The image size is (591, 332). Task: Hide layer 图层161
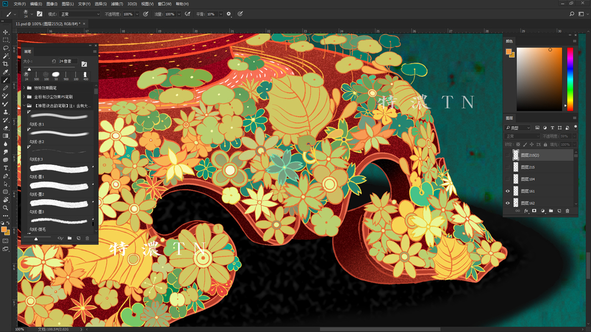(x=507, y=191)
